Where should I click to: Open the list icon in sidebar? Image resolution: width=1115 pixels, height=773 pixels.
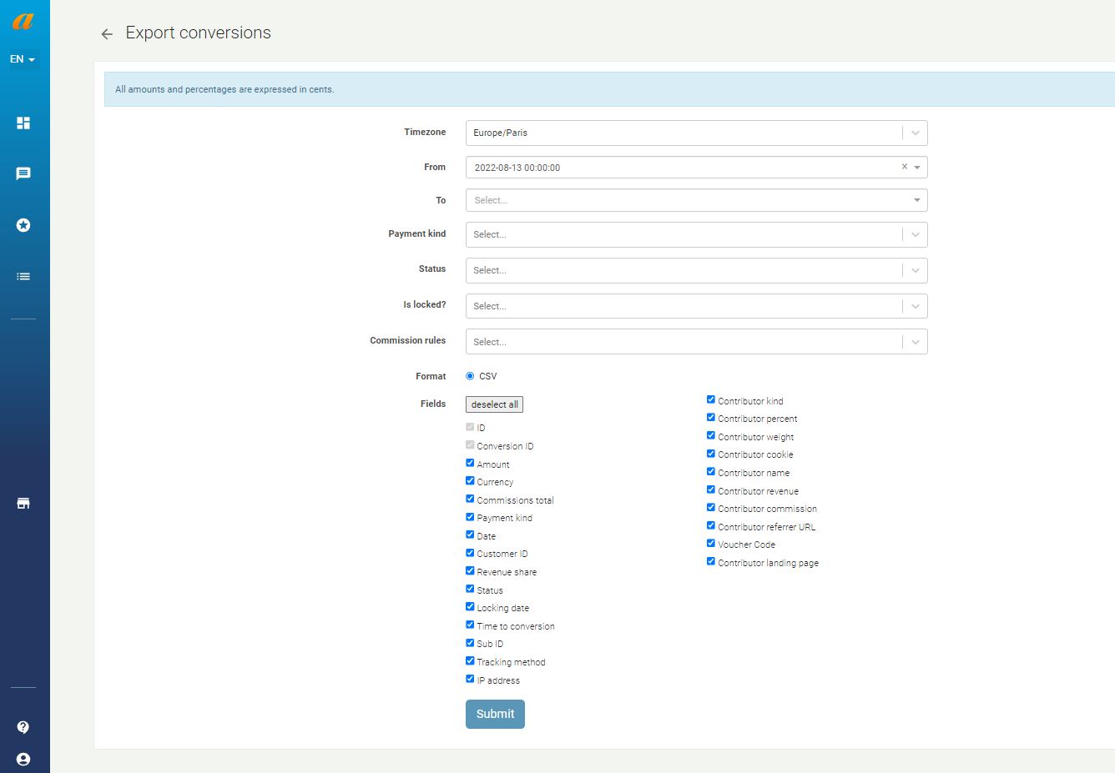[23, 276]
